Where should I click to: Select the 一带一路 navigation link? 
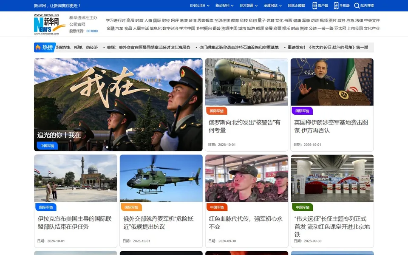326,28
